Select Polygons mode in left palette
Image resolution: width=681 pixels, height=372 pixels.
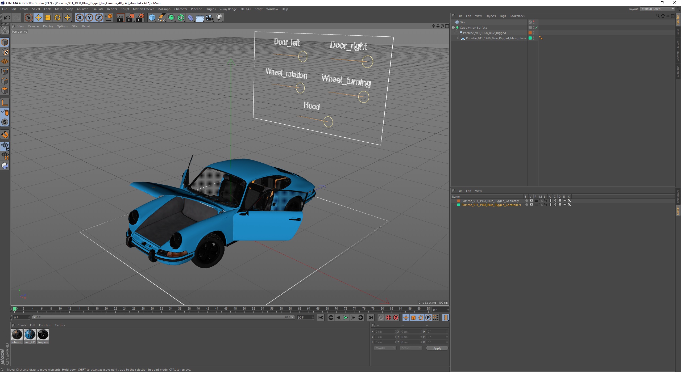coord(5,91)
